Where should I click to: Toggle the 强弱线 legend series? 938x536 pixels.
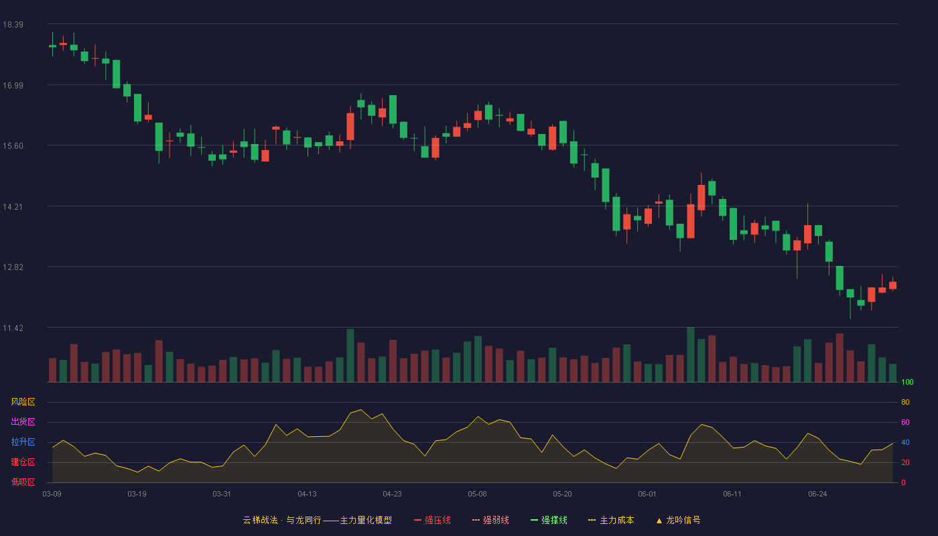click(x=491, y=520)
